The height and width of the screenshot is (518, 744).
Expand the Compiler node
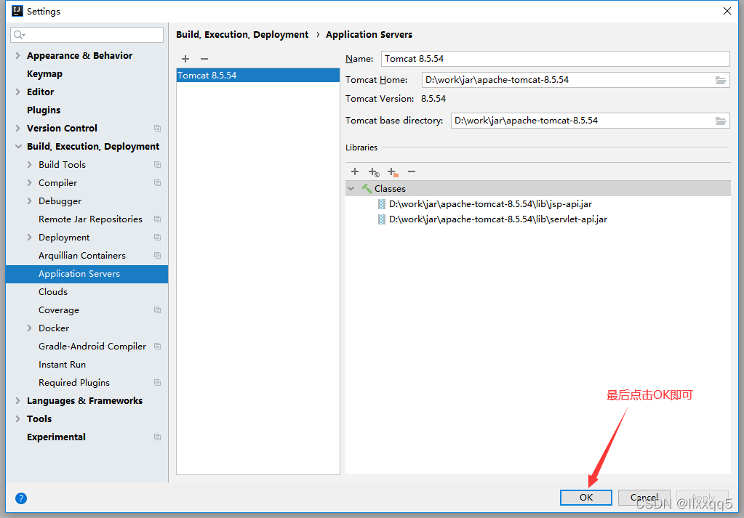tap(29, 183)
